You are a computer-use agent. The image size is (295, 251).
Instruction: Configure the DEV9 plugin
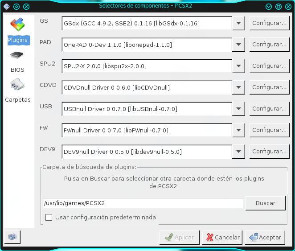[x=270, y=151]
